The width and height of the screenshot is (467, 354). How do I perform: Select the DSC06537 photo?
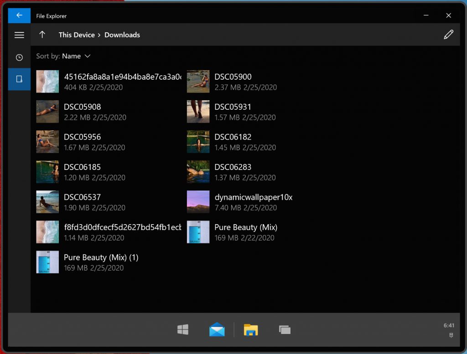[82, 202]
